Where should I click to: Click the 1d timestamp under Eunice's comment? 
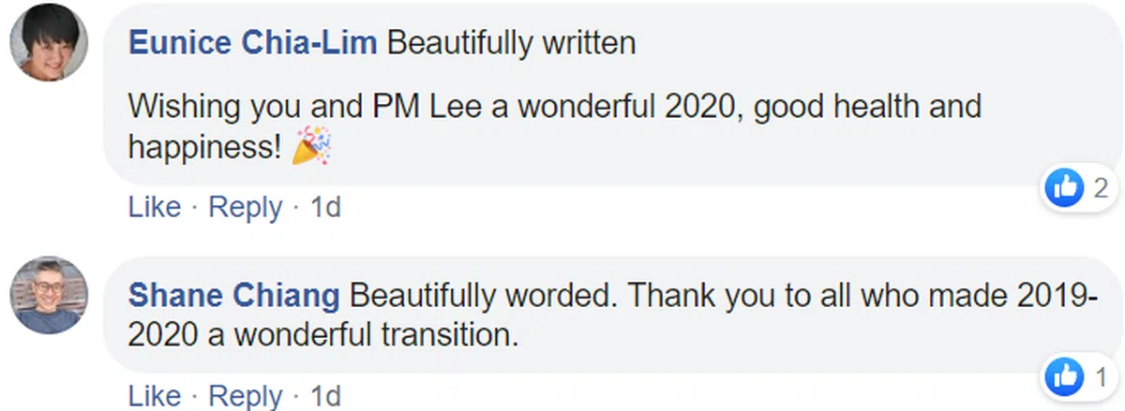[x=324, y=207]
